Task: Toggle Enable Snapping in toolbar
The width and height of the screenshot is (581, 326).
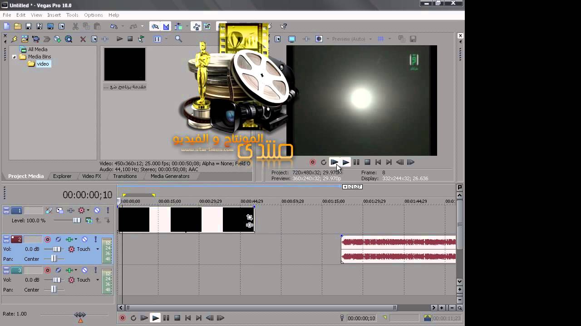Action: [x=155, y=27]
